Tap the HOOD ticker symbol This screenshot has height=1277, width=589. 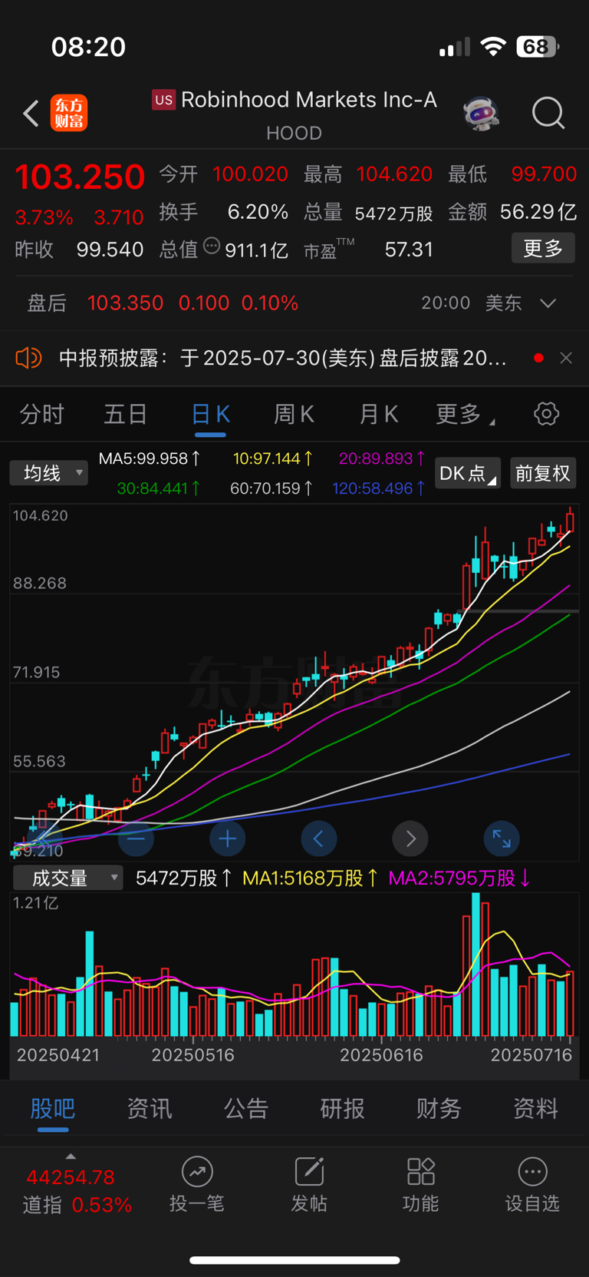tap(294, 134)
